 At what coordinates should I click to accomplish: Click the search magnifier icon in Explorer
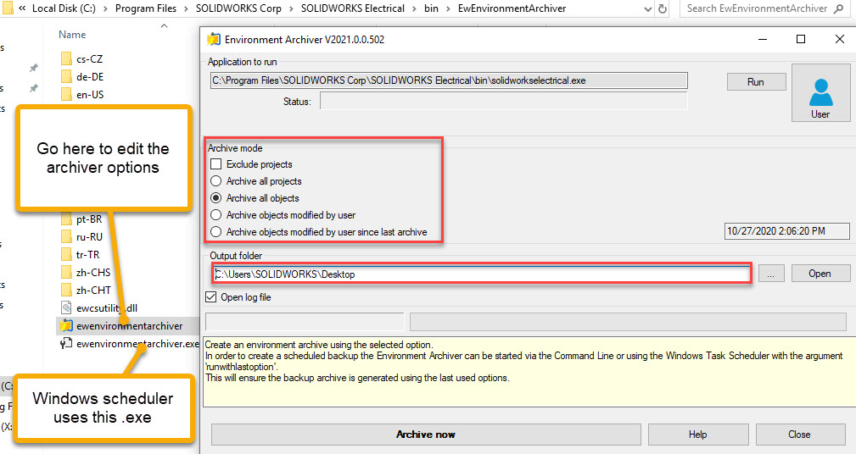click(x=838, y=8)
